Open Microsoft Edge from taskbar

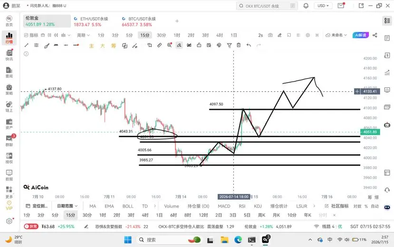click(x=238, y=240)
